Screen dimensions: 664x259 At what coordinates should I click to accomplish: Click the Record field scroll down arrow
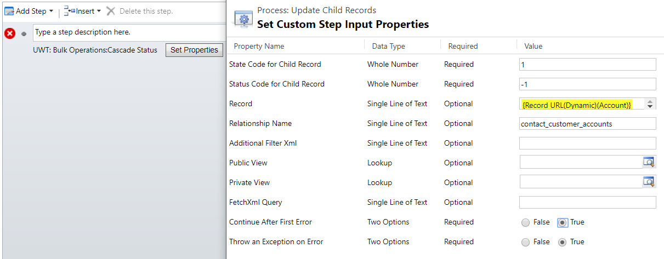coord(650,106)
